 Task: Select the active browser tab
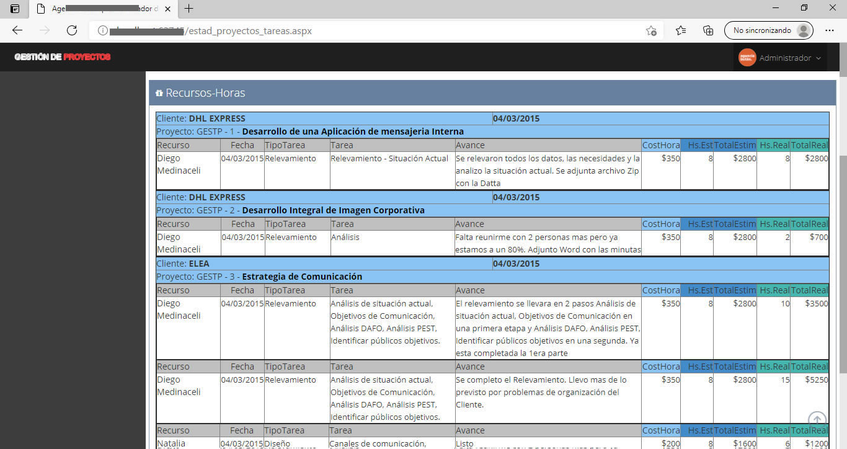click(x=104, y=9)
